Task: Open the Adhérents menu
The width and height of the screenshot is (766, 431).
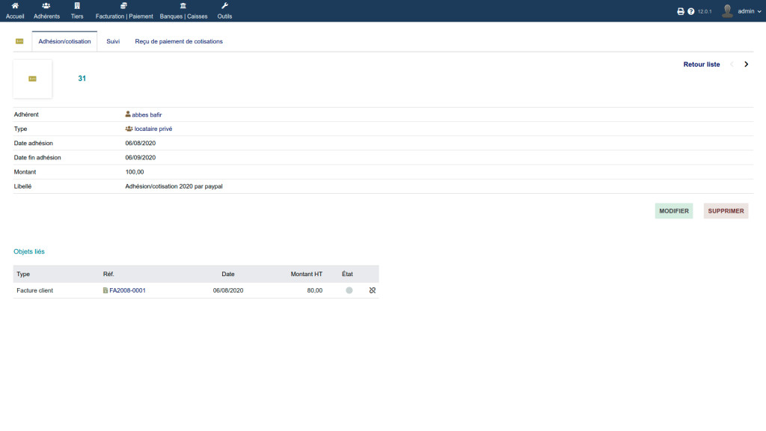Action: point(46,10)
